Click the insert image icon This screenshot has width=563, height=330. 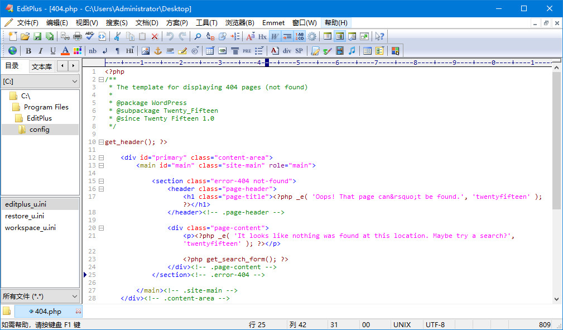pyautogui.click(x=145, y=51)
